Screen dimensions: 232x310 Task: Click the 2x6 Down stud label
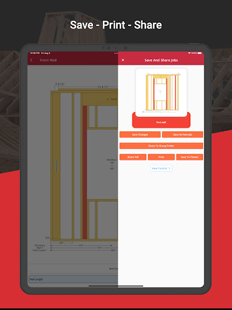tap(57, 166)
